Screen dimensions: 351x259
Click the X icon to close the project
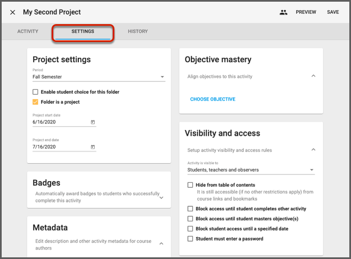point(12,12)
